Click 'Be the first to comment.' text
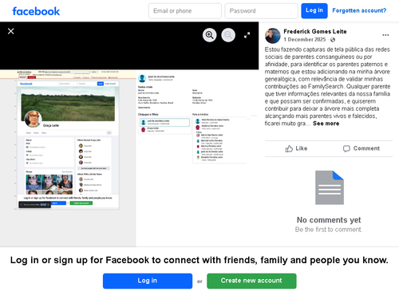This screenshot has width=399, height=299. pyautogui.click(x=329, y=230)
